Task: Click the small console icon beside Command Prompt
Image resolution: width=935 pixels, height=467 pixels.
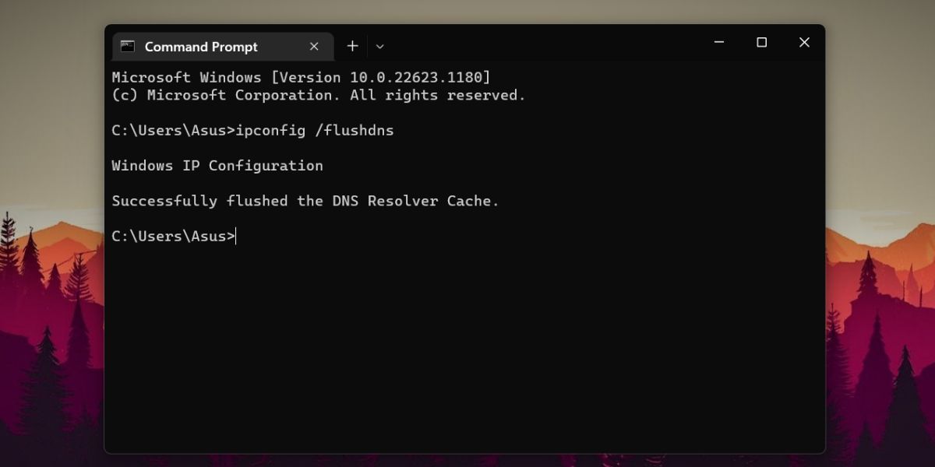Action: tap(127, 46)
